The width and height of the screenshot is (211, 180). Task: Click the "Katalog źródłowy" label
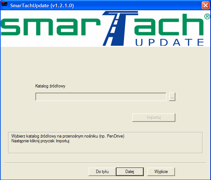[50, 86]
